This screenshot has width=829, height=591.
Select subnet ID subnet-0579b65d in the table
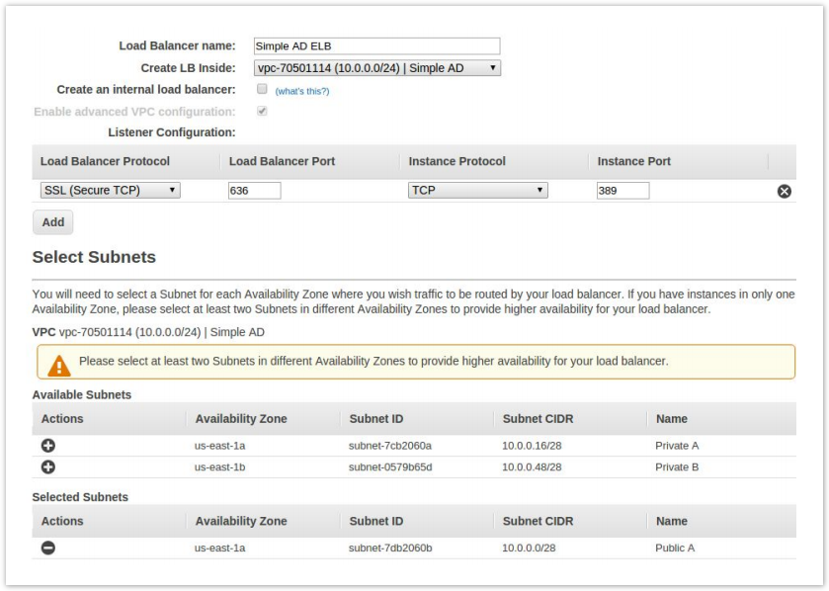[x=390, y=466]
